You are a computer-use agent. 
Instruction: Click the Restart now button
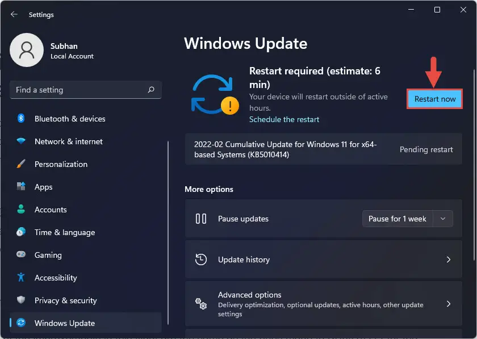(435, 99)
